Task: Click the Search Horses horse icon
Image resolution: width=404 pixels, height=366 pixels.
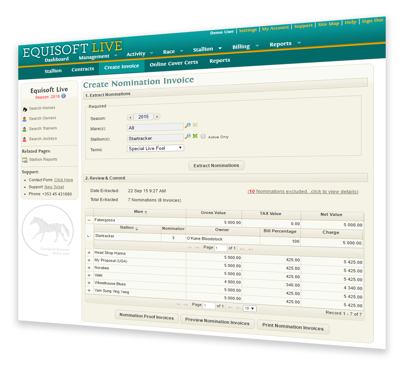Action: 25,110
